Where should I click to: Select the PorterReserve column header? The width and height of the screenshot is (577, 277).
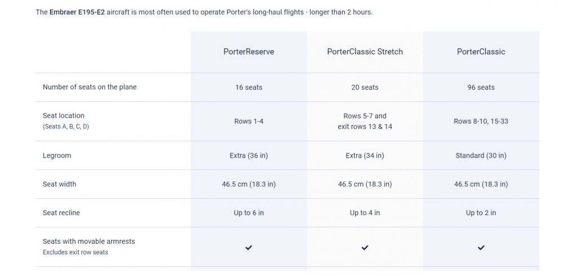click(x=248, y=52)
